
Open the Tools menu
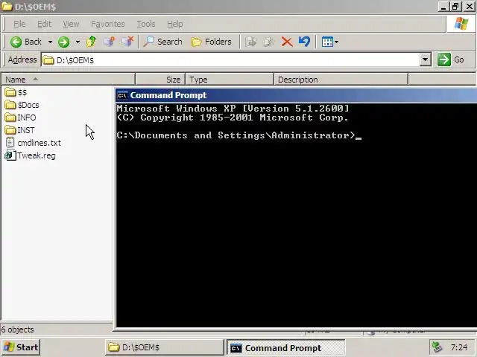pos(146,24)
